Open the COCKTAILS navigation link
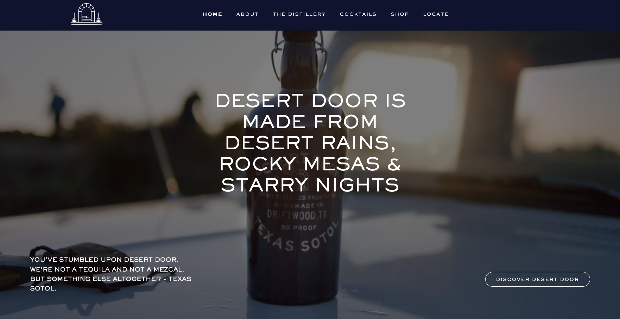 tap(358, 14)
